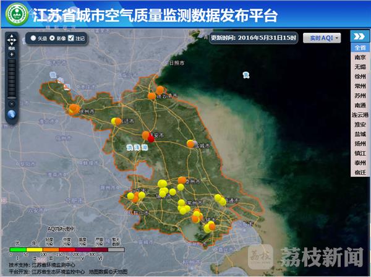
Task: Click the globe full-extent icon
Action: [x=11, y=114]
